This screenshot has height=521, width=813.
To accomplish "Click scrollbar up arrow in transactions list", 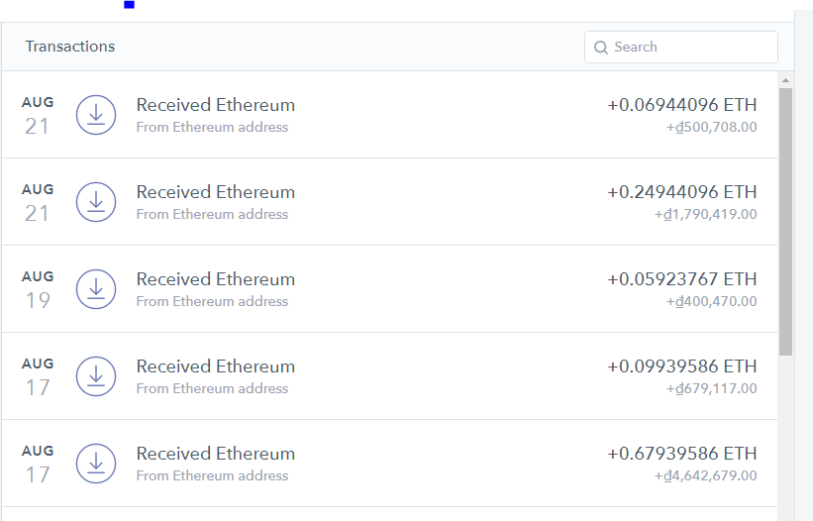I will 785,79.
